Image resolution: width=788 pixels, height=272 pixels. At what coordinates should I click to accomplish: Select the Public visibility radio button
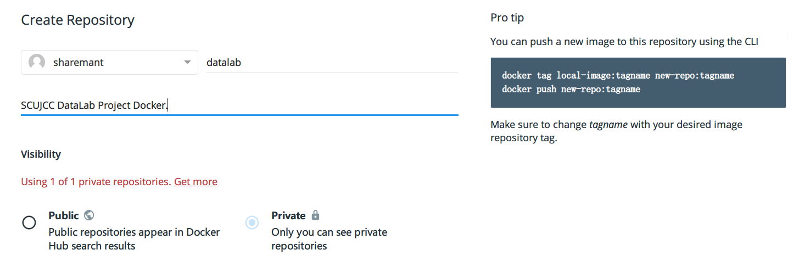click(29, 223)
